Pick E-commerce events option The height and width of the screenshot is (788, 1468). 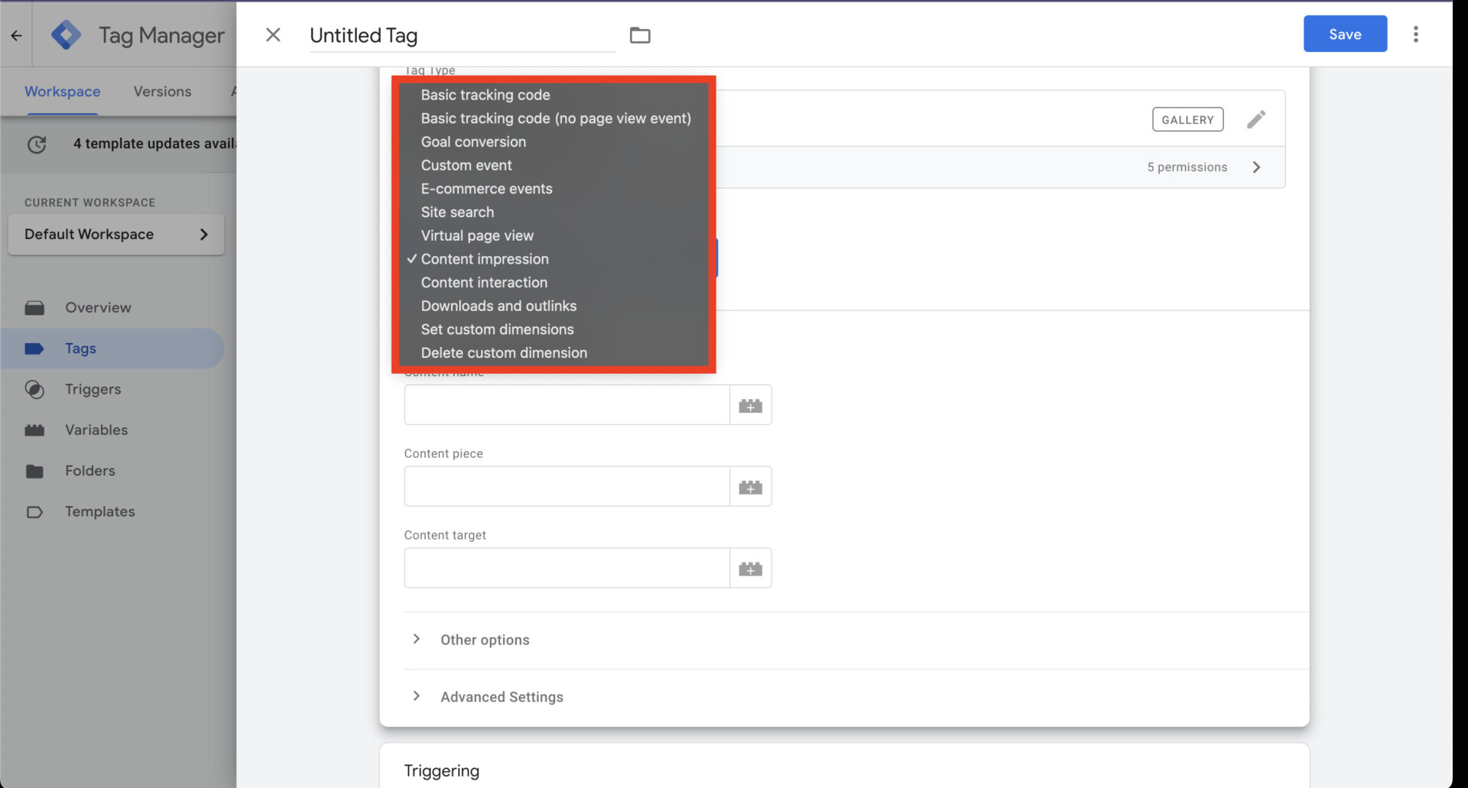pos(486,189)
